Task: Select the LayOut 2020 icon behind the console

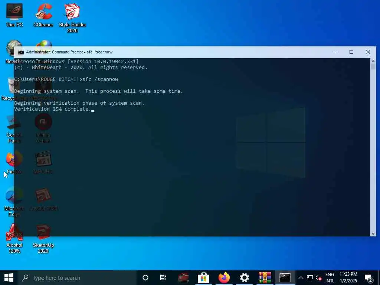Action: point(43,199)
